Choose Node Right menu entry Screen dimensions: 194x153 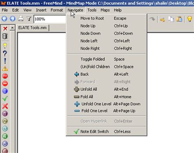tap(106, 48)
